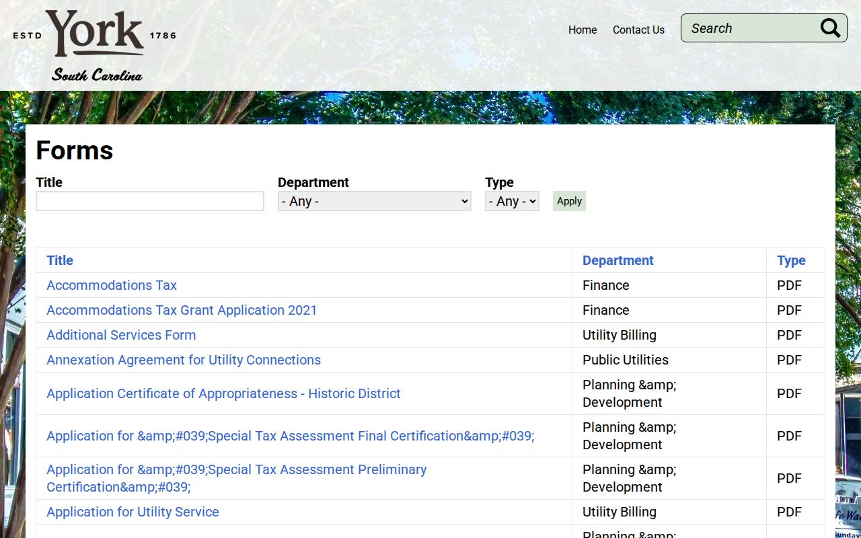Click PDF in the Annexation Agreement row
Screen dimensions: 861x538
pyautogui.click(x=790, y=360)
